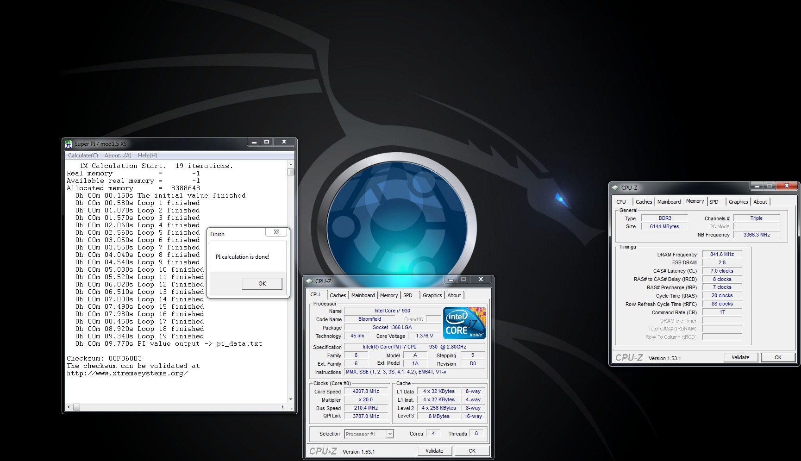The width and height of the screenshot is (801, 461).
Task: Click the DRAM Frequency value 841.6 MHz
Action: pos(722,255)
